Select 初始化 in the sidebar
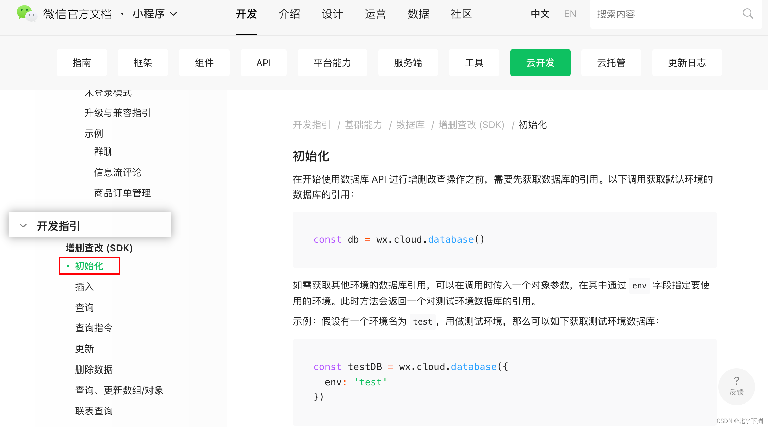768x427 pixels. coord(89,266)
